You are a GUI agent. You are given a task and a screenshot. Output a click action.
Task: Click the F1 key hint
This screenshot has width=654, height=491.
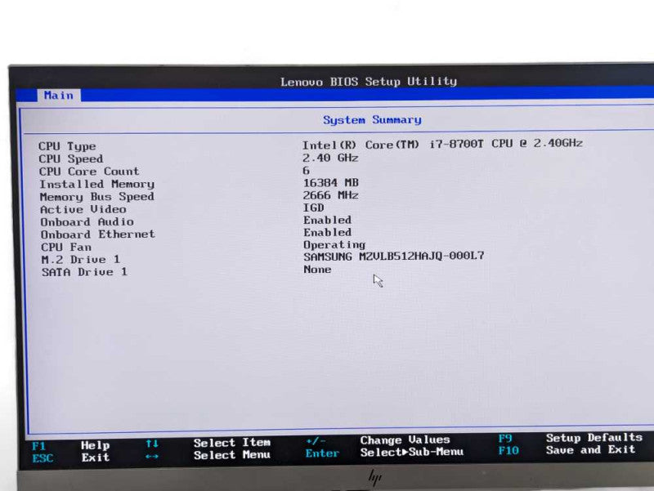(38, 446)
